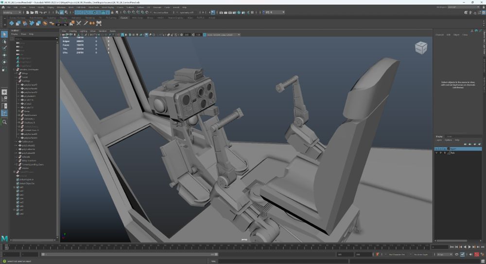Toggle the sound speaker icon near playback
Image resolution: width=486 pixels, height=264 pixels.
pyautogui.click(x=471, y=254)
